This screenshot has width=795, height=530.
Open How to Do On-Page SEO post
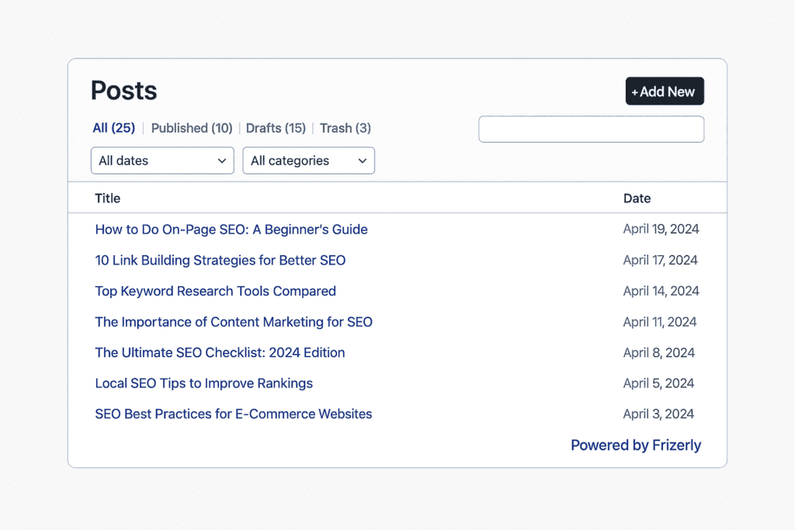231,230
